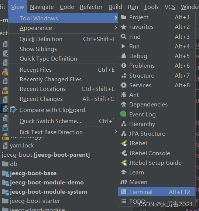Click the TODO list icon

pos(124,201)
